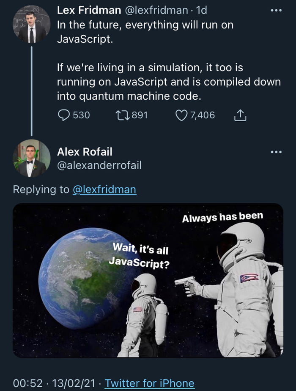
Task: View the 891 retweets count
Action: [x=139, y=115]
